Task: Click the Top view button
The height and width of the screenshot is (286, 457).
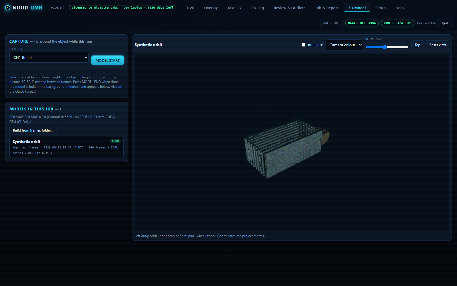Action: click(x=417, y=45)
